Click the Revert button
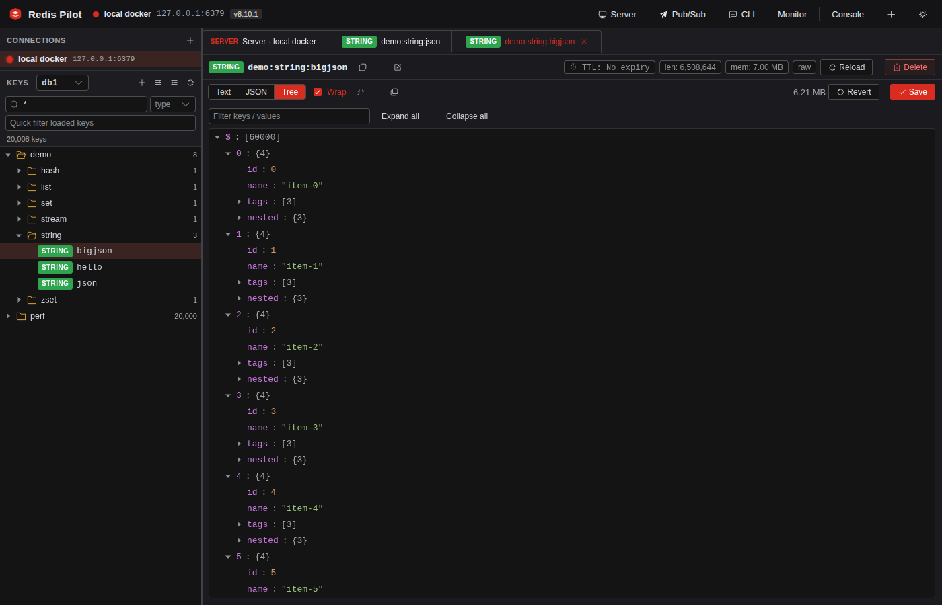This screenshot has height=605, width=942. 854,92
